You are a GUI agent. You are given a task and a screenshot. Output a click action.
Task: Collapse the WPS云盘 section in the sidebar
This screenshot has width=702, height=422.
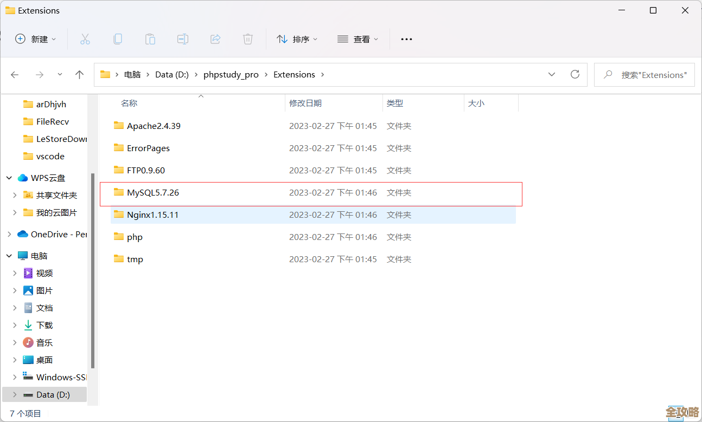coord(9,177)
